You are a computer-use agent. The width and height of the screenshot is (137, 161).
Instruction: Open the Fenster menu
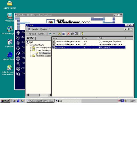tap(44, 29)
